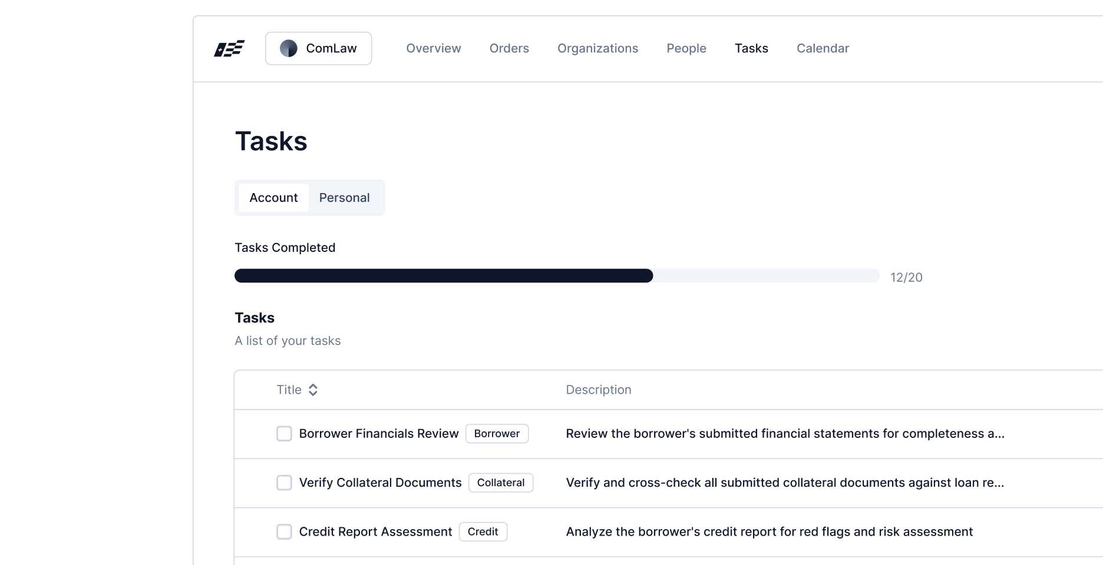The height and width of the screenshot is (565, 1103).
Task: Open the Orders tab
Action: click(508, 48)
